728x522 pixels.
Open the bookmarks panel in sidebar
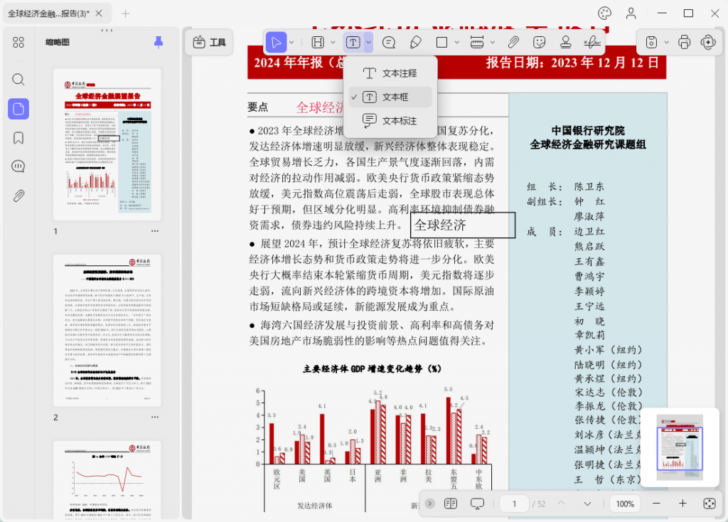tap(18, 138)
